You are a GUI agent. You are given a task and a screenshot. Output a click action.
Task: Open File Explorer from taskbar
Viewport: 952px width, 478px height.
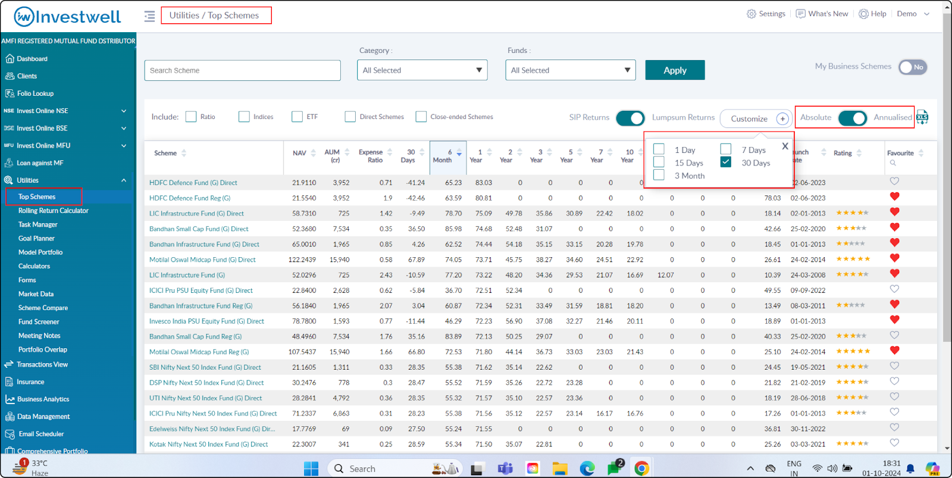560,468
